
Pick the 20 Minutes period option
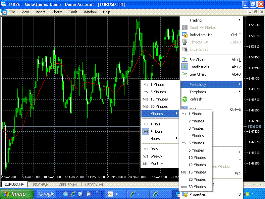[197, 179]
